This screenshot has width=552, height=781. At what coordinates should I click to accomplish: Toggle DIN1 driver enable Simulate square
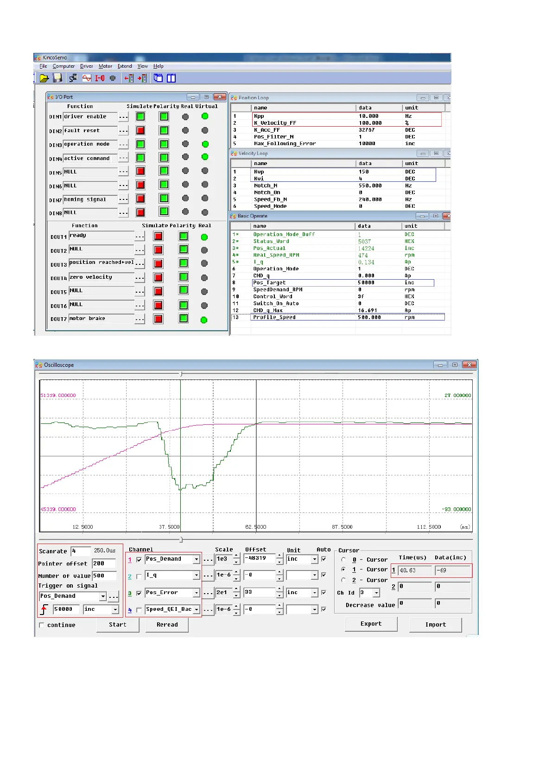(x=140, y=117)
